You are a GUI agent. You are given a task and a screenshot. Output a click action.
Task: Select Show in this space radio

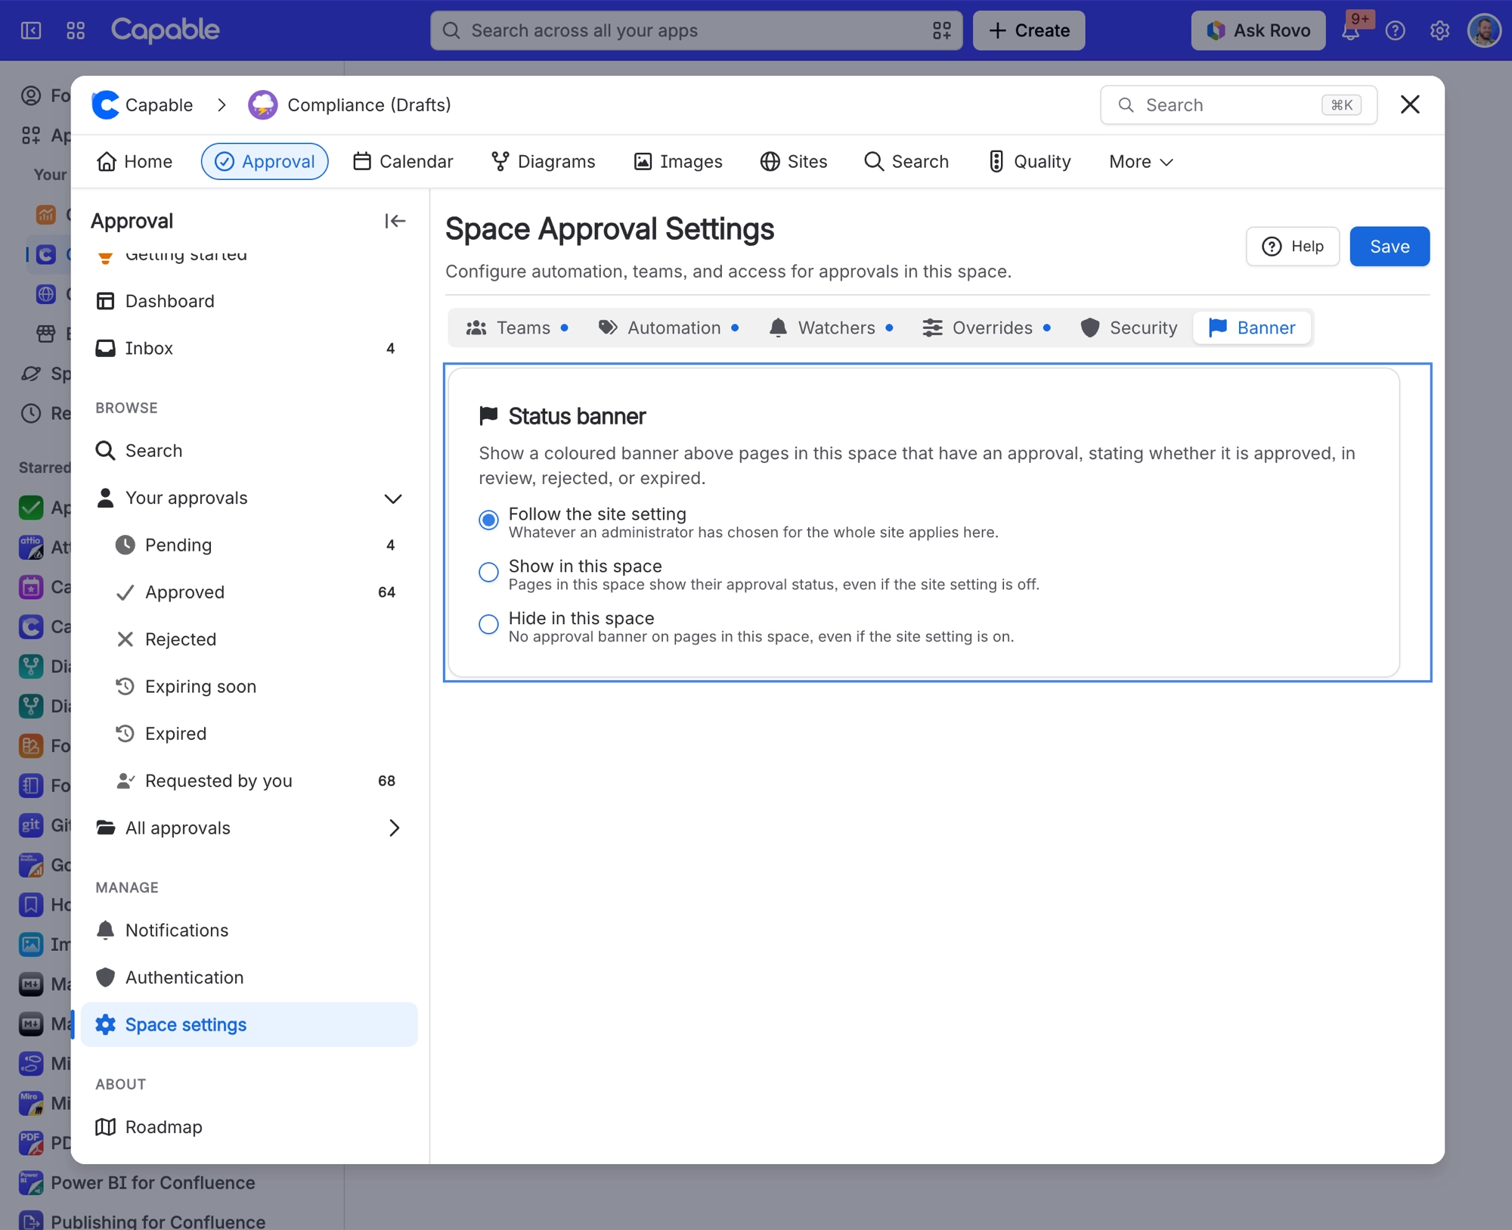[x=488, y=573]
